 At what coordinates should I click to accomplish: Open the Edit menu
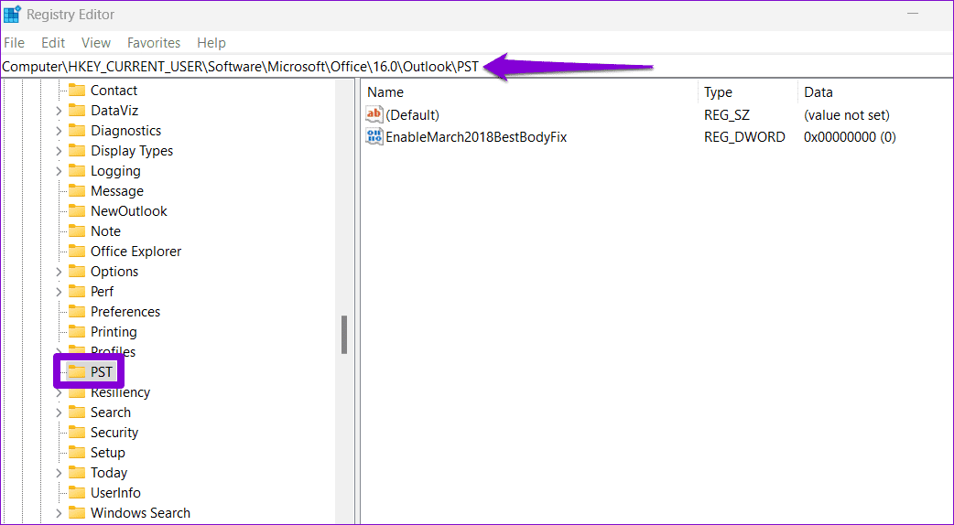click(53, 43)
